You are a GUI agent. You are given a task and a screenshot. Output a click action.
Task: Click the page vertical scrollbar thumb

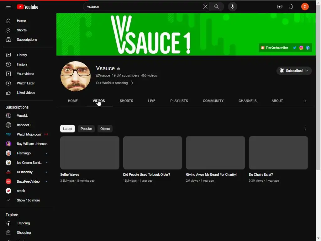318,88
